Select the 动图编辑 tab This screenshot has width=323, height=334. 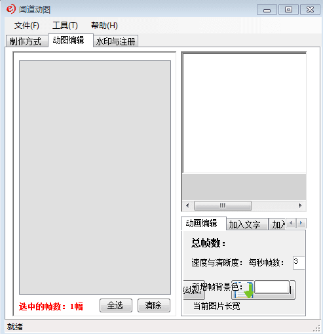tap(70, 40)
